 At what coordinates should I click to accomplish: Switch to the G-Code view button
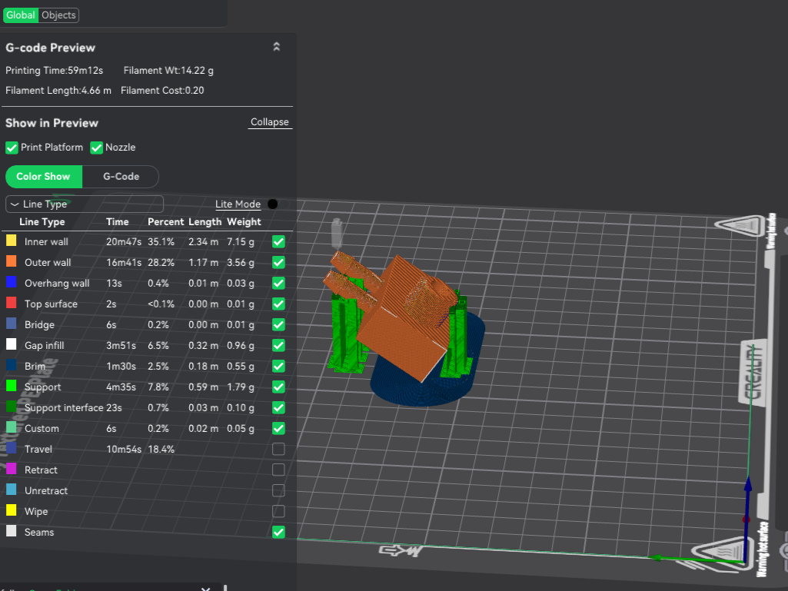(x=121, y=177)
